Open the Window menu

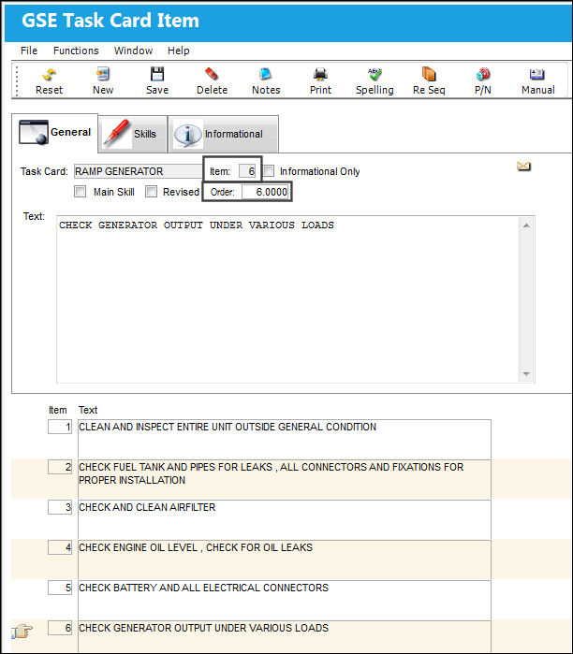click(x=133, y=51)
